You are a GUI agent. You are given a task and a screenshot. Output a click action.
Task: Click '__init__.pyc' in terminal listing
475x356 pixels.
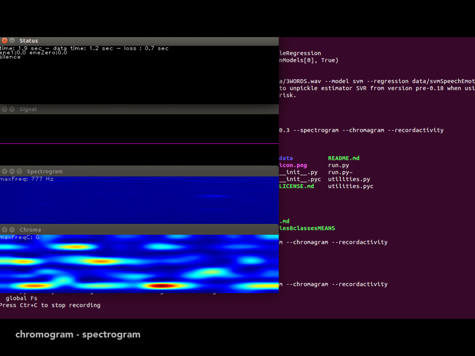300,179
